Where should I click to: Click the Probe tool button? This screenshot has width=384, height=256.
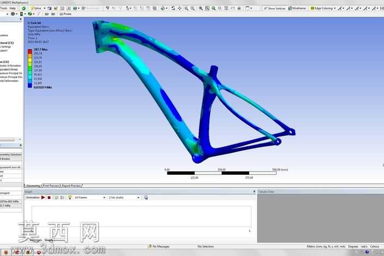[65, 14]
